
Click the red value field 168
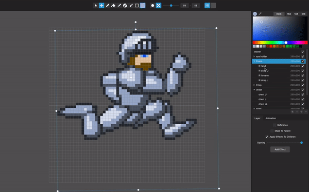pyautogui.click(x=289, y=14)
